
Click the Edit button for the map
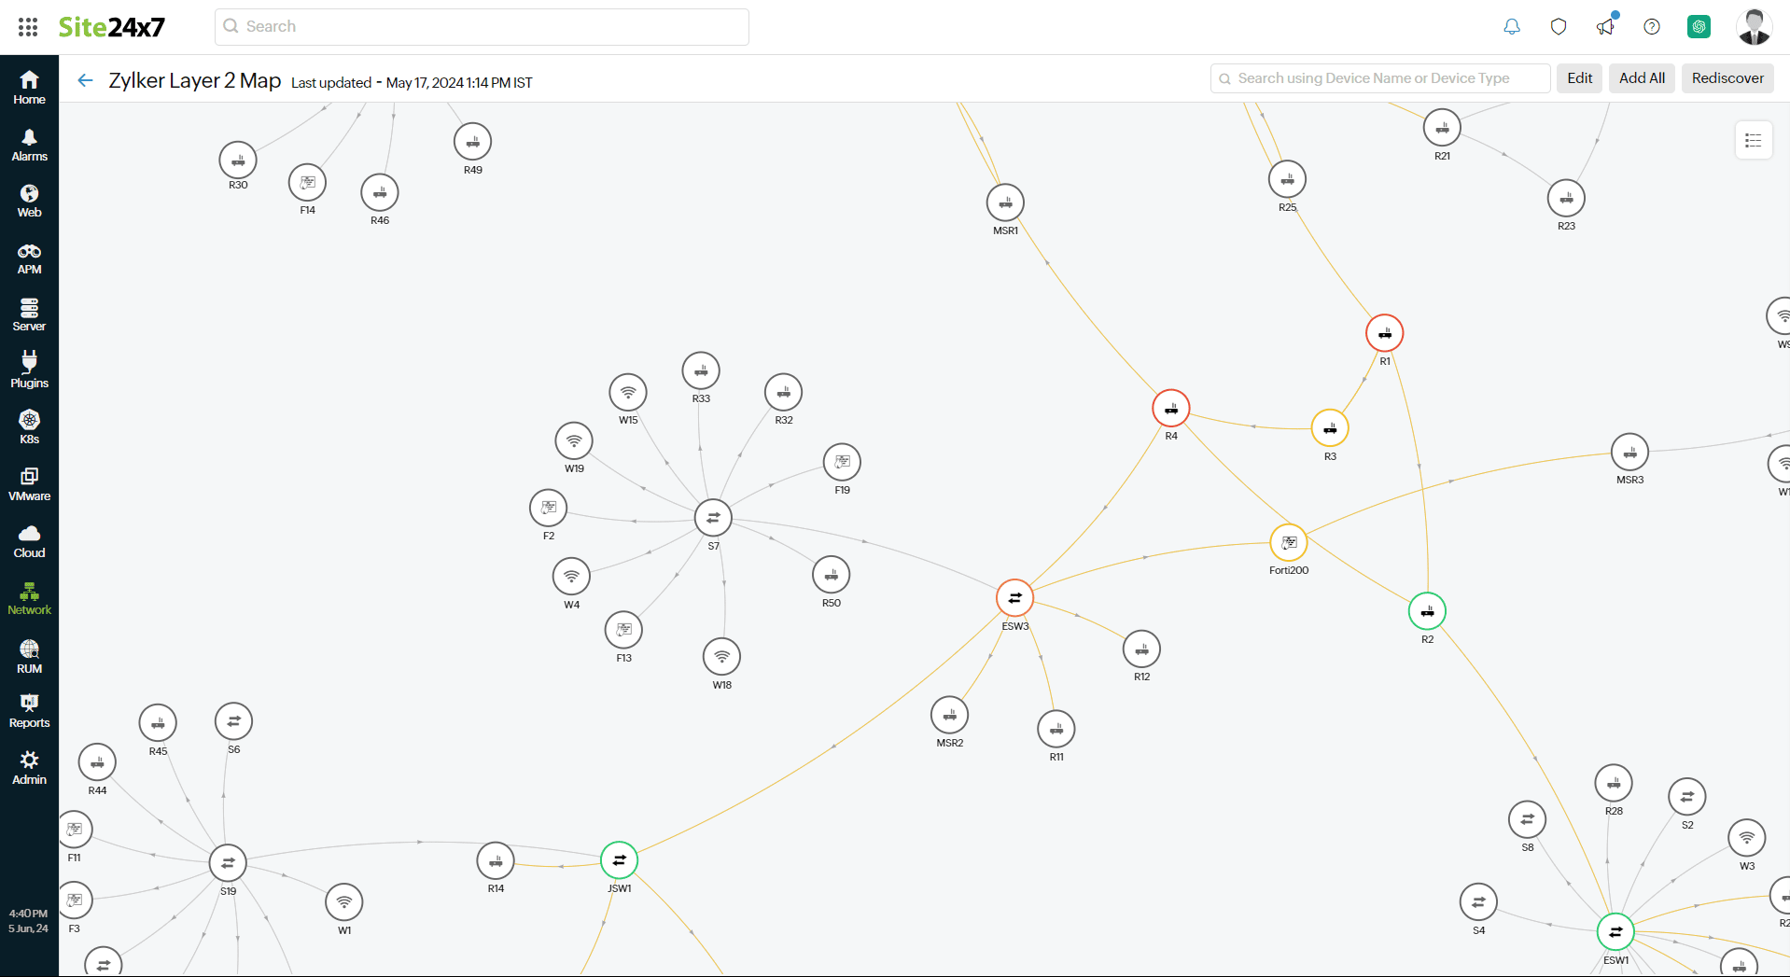[x=1578, y=77]
